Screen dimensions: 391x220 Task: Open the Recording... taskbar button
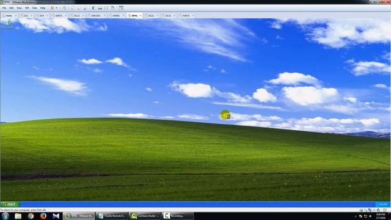point(178,216)
